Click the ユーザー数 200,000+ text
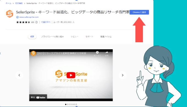The height and width of the screenshot is (107, 187). tap(64, 22)
